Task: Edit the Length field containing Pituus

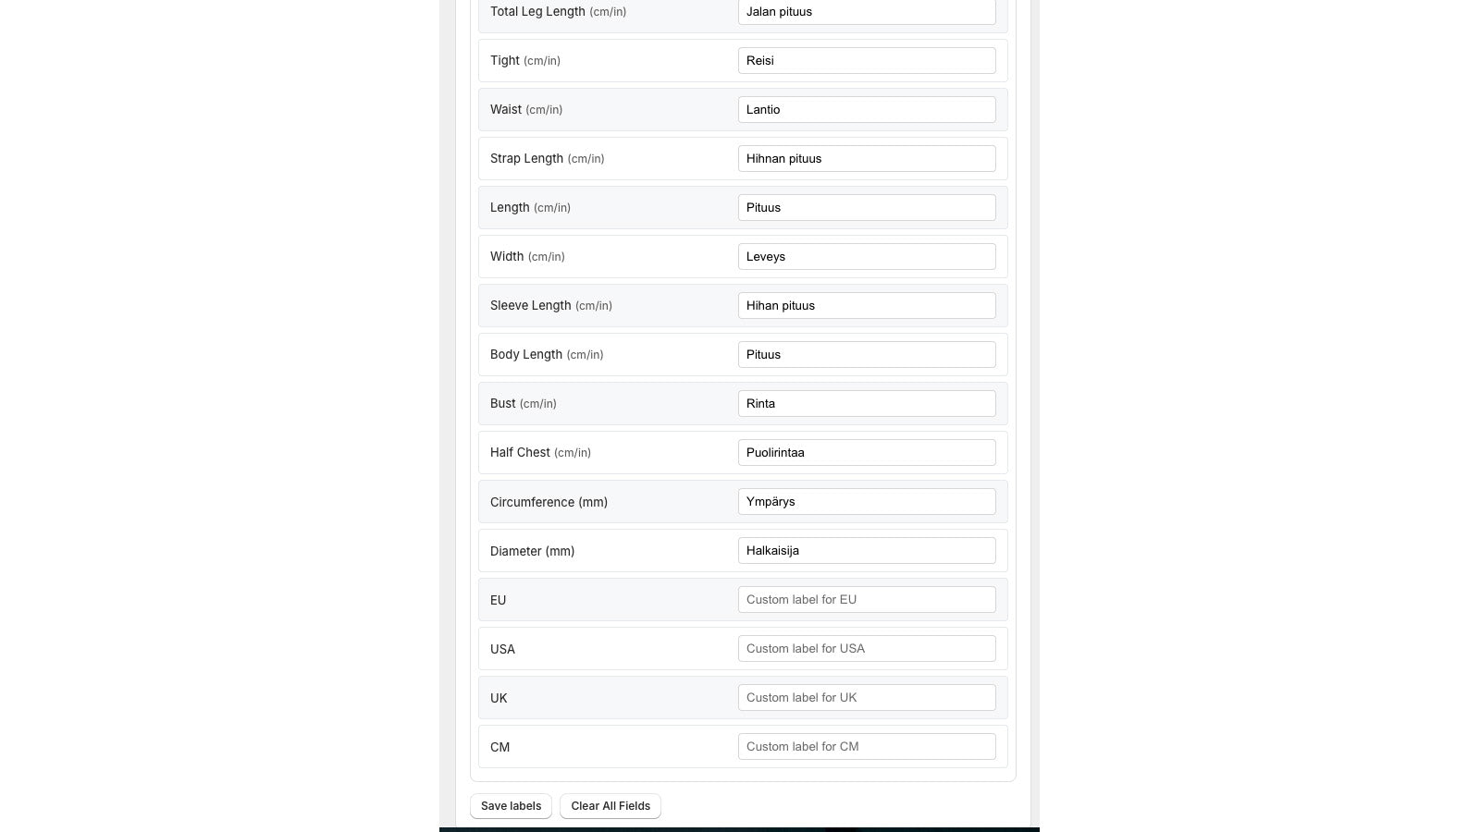Action: (x=866, y=208)
